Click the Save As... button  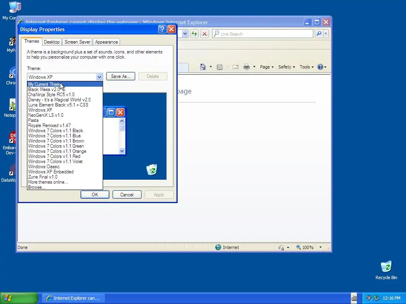tap(121, 76)
